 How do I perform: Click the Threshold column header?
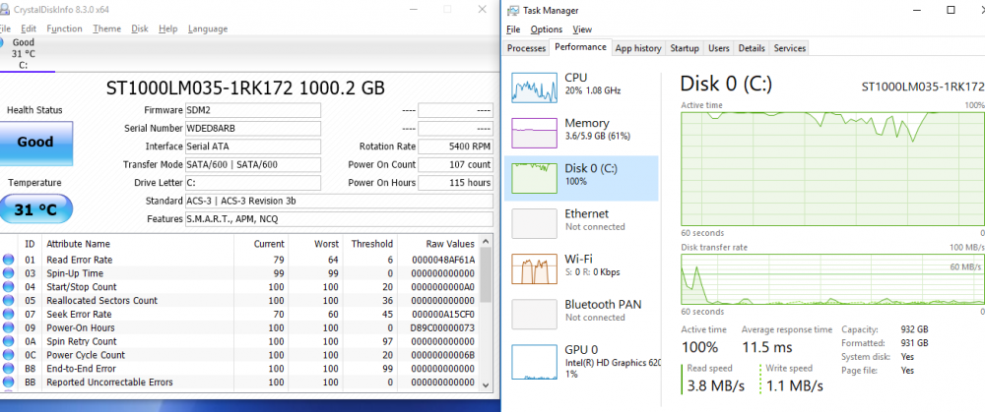click(x=371, y=244)
